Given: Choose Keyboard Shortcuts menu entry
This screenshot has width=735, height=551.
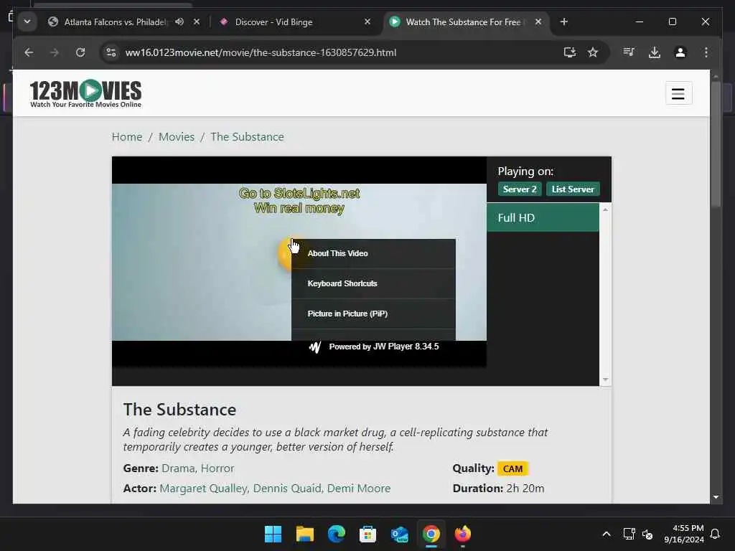Looking at the screenshot, I should tap(373, 283).
